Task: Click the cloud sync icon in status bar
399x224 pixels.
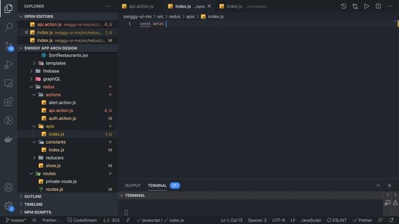Action: pos(34,220)
